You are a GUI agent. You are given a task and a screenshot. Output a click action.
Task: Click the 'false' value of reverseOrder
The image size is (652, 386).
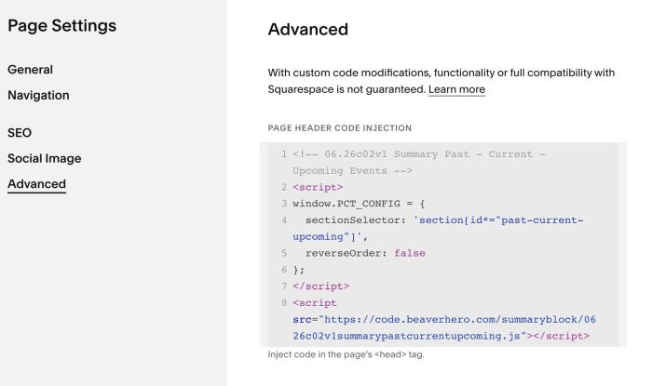(x=410, y=253)
